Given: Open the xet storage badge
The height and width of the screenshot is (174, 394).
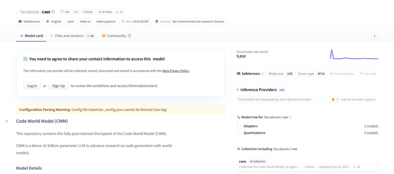Looking at the screenshot, I should coord(90,36).
